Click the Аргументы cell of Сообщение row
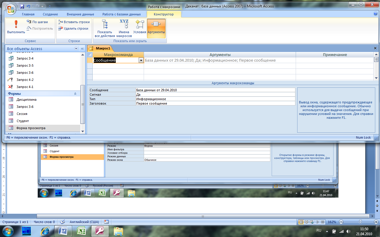The height and width of the screenshot is (237, 380). click(x=220, y=60)
